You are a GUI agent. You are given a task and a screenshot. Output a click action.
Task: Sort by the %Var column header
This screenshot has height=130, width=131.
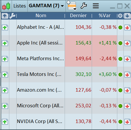coord(105,15)
